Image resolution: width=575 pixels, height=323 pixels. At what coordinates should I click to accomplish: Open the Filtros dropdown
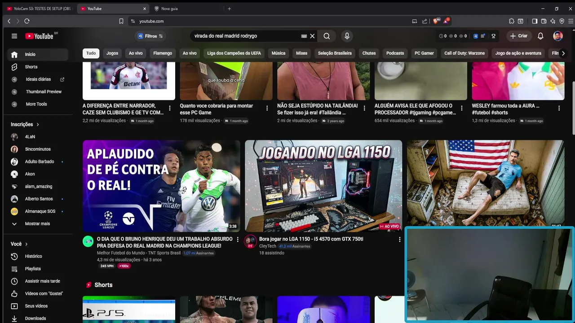150,36
